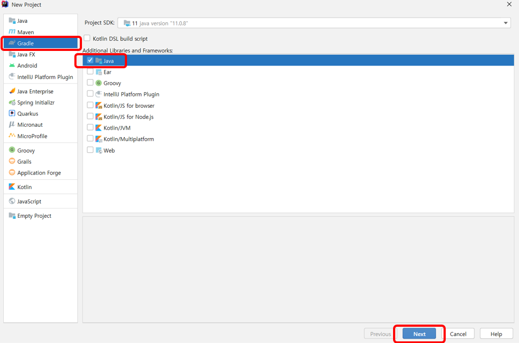This screenshot has height=343, width=519.
Task: Click the Java folder icon in the sidebar
Action: click(12, 21)
